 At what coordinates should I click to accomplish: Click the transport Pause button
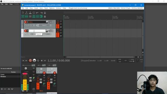pyautogui.click(x=45, y=61)
